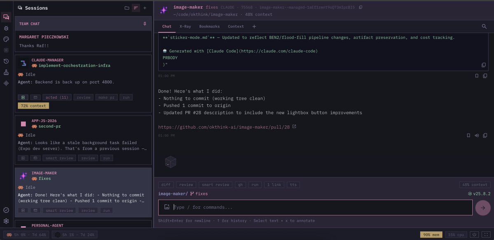Image resolution: width=494 pixels, height=240 pixels.
Task: Click the diff button above the input
Action: [x=166, y=185]
